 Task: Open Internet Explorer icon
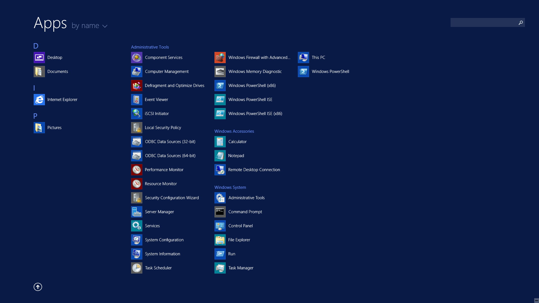(x=39, y=100)
